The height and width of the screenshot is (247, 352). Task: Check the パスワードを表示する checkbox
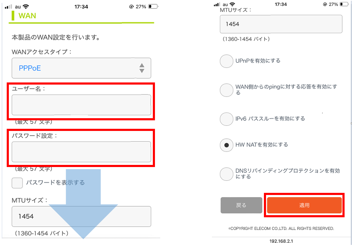click(x=17, y=183)
